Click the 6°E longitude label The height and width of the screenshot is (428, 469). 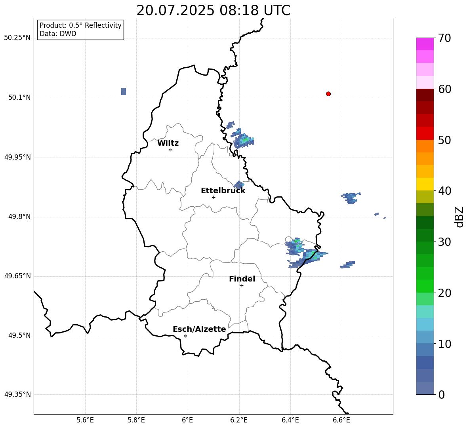187,420
